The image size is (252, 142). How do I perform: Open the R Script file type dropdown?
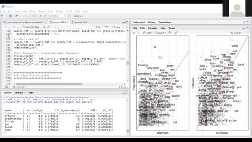(123, 87)
